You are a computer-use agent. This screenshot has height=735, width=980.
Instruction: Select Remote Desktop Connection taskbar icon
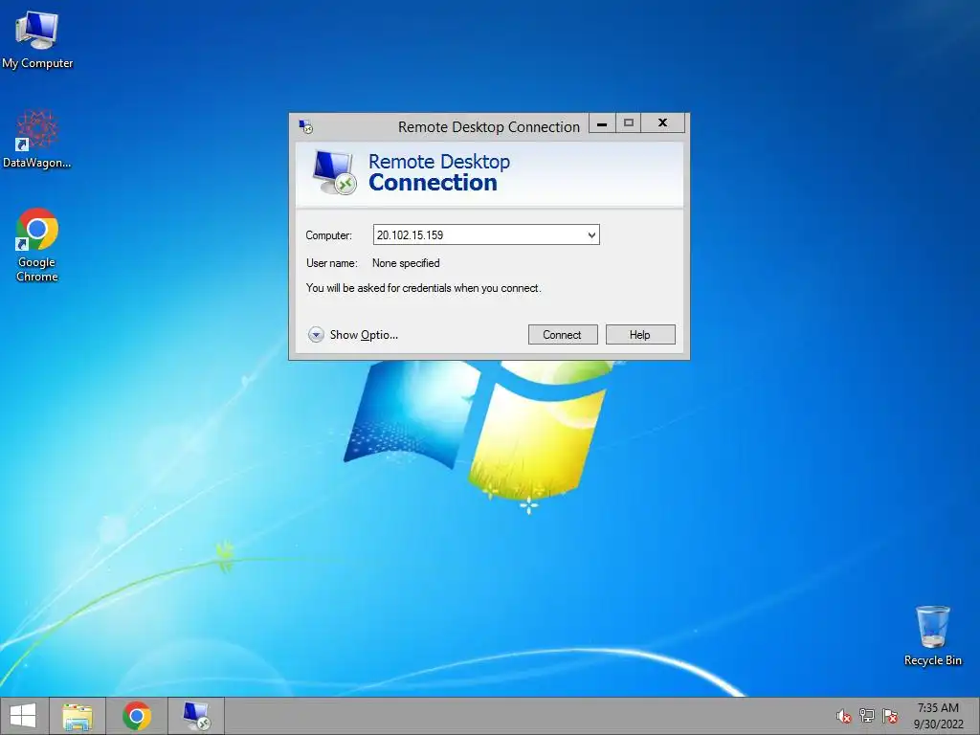tap(196, 716)
